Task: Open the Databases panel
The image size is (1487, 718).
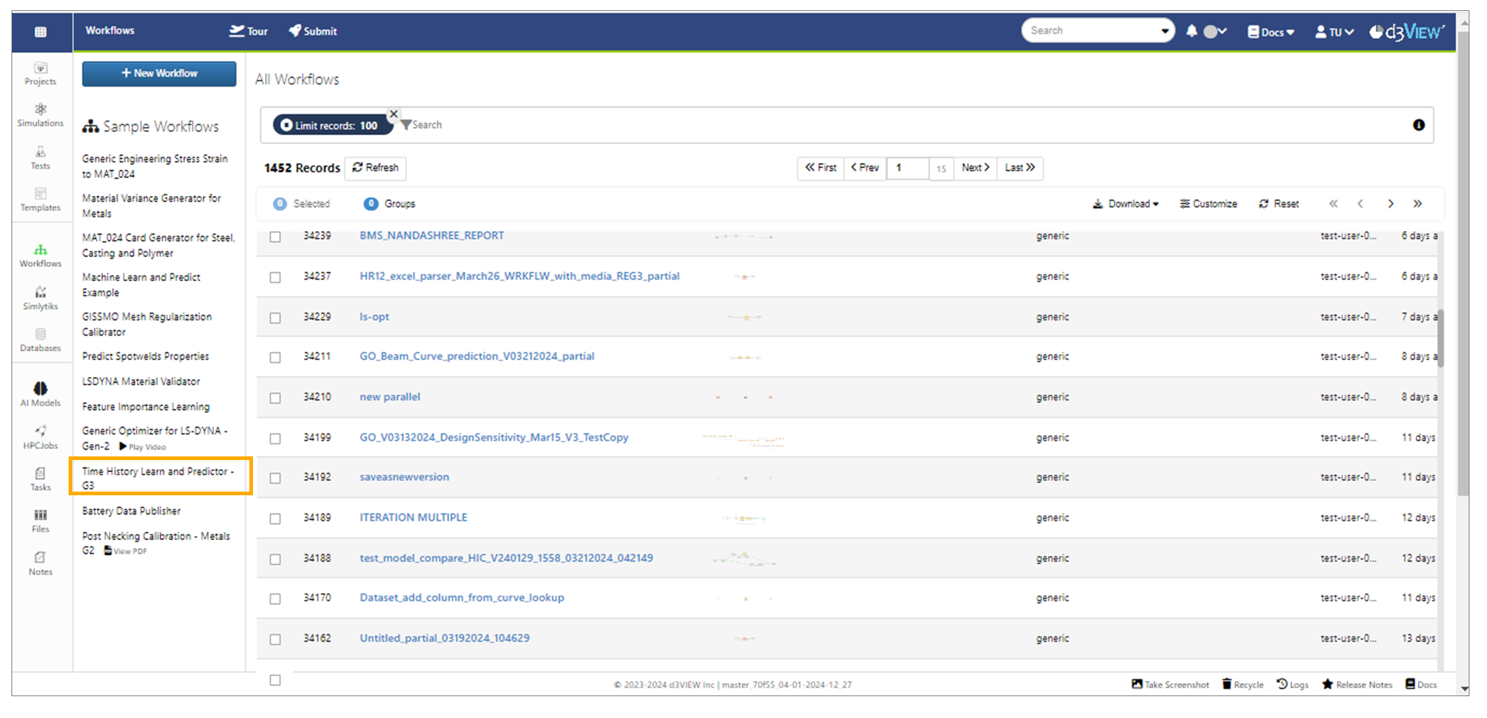Action: coord(39,340)
